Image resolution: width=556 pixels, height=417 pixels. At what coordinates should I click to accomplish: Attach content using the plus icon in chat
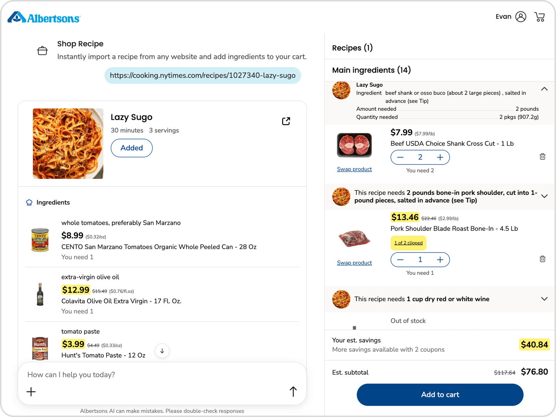click(x=31, y=392)
